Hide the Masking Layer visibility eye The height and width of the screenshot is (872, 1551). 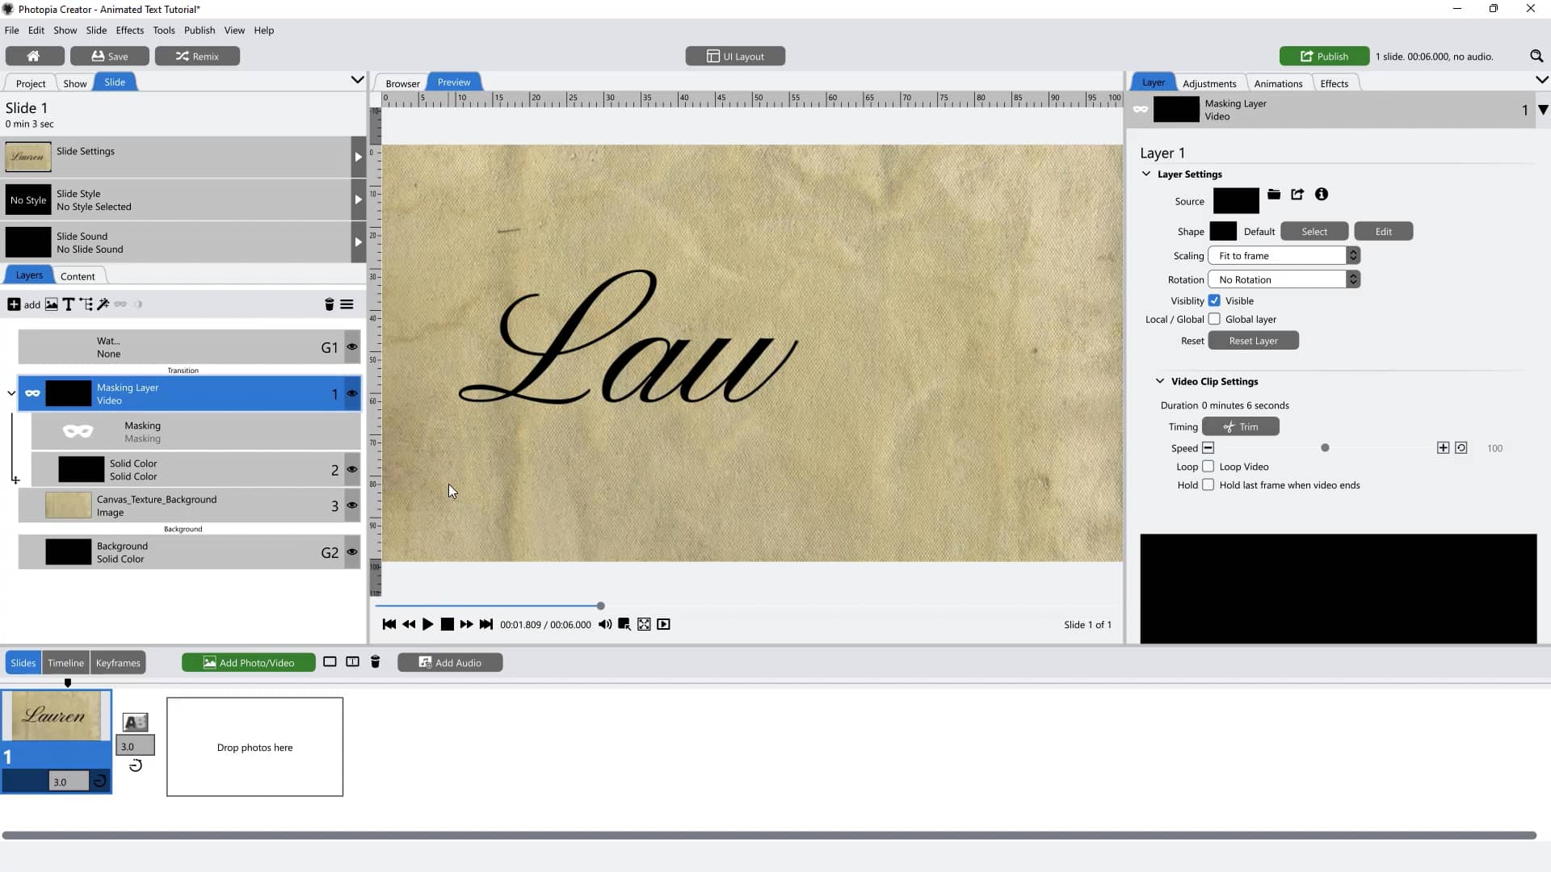352,393
